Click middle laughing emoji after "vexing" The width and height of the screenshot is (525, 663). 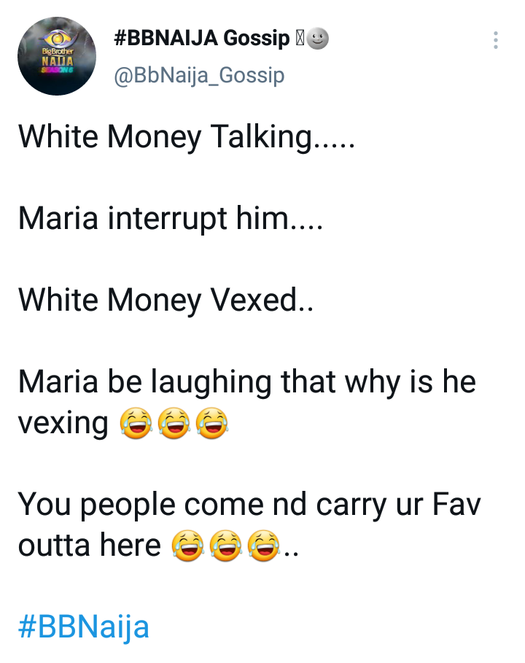click(x=174, y=423)
